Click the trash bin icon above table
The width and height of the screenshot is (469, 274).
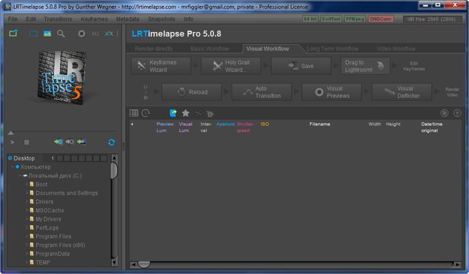(210, 113)
